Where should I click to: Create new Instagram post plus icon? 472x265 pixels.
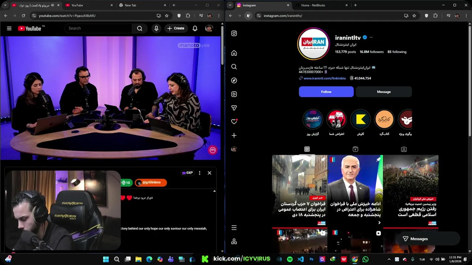pyautogui.click(x=234, y=135)
